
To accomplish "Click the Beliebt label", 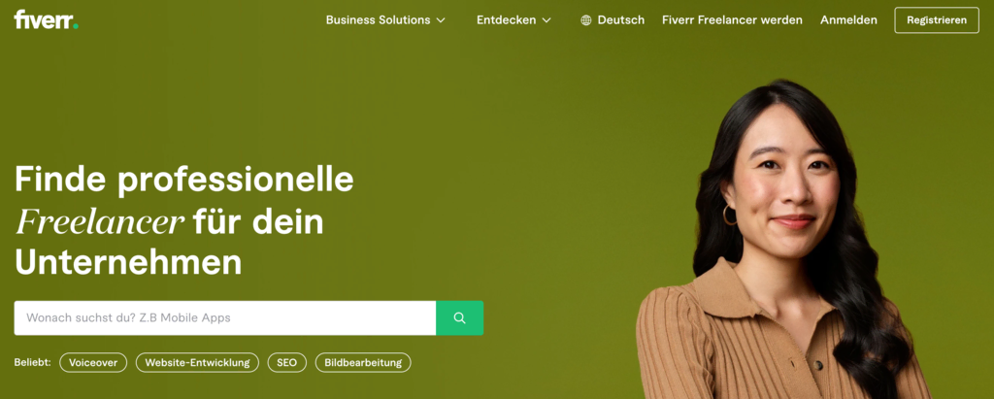I will pos(32,363).
